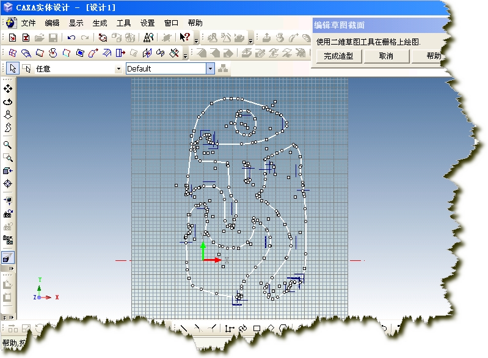
Task: Click the rotating arrows update icon
Action: coord(103,38)
